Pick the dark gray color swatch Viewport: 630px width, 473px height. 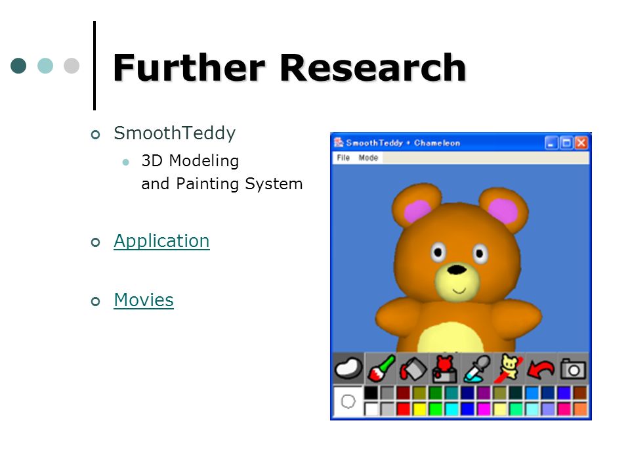click(x=387, y=393)
